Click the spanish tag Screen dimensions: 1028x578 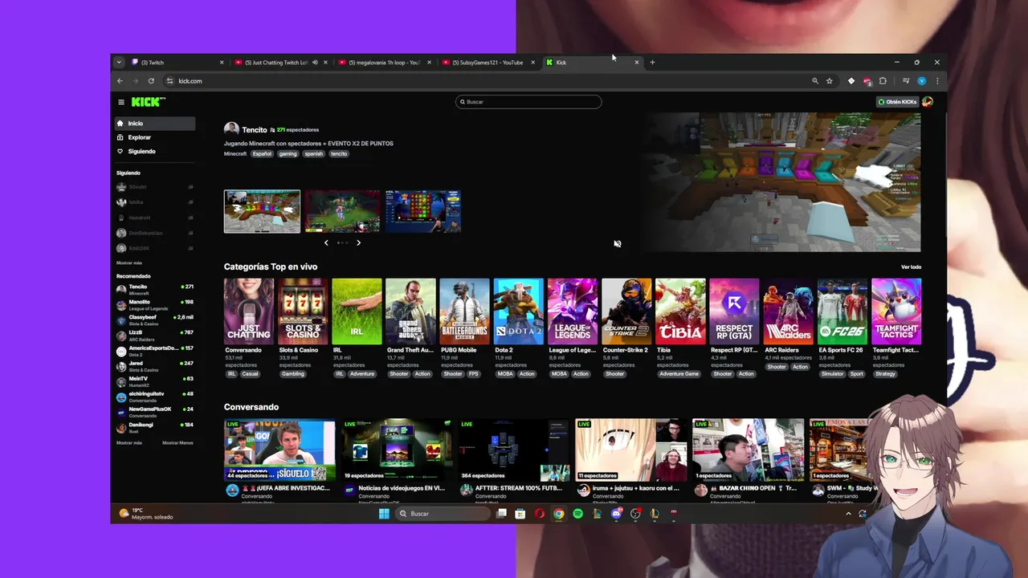click(313, 153)
